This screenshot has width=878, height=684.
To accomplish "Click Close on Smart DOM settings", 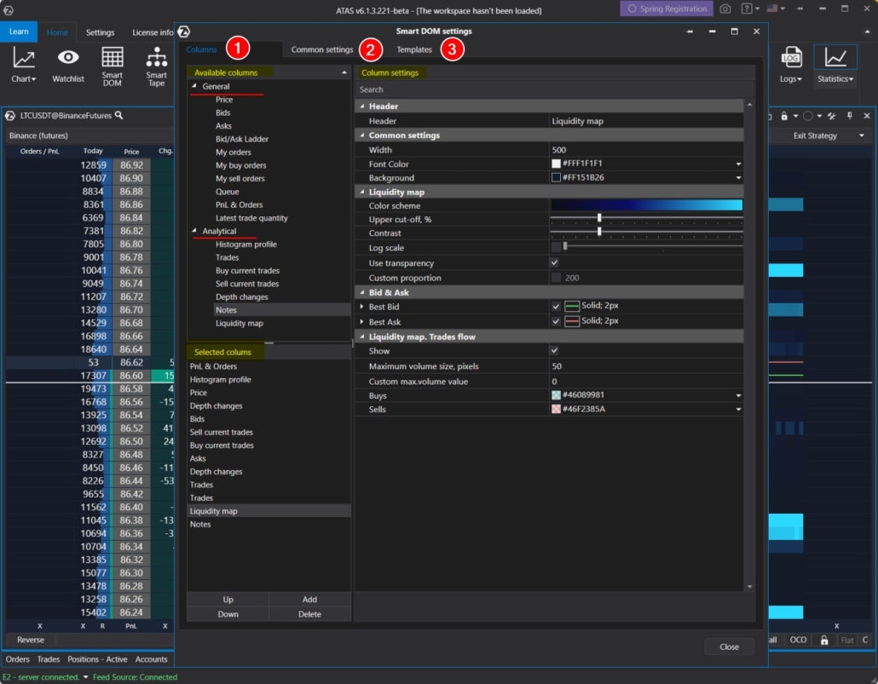I will click(729, 647).
